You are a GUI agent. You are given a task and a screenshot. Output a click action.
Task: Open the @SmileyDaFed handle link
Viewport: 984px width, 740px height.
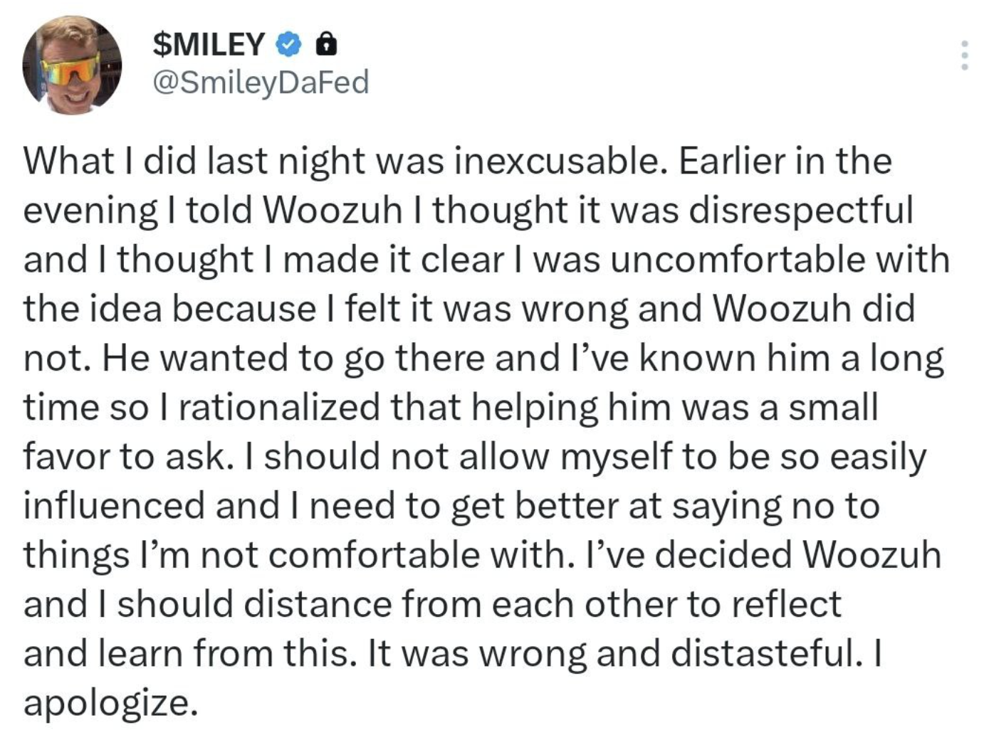coord(261,83)
